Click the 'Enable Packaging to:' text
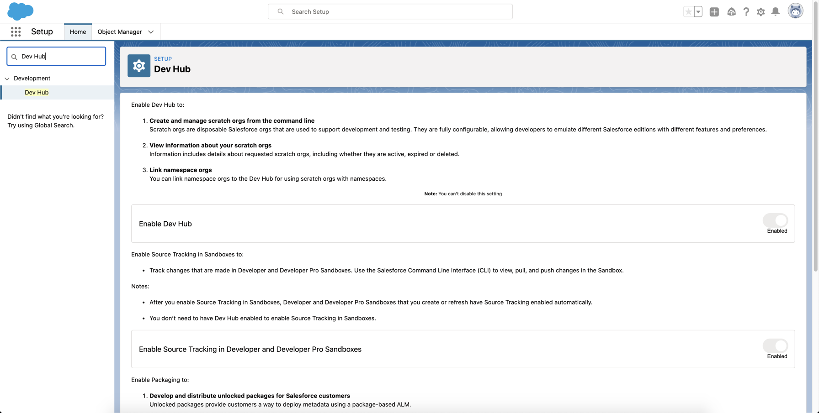The width and height of the screenshot is (819, 413). (160, 380)
